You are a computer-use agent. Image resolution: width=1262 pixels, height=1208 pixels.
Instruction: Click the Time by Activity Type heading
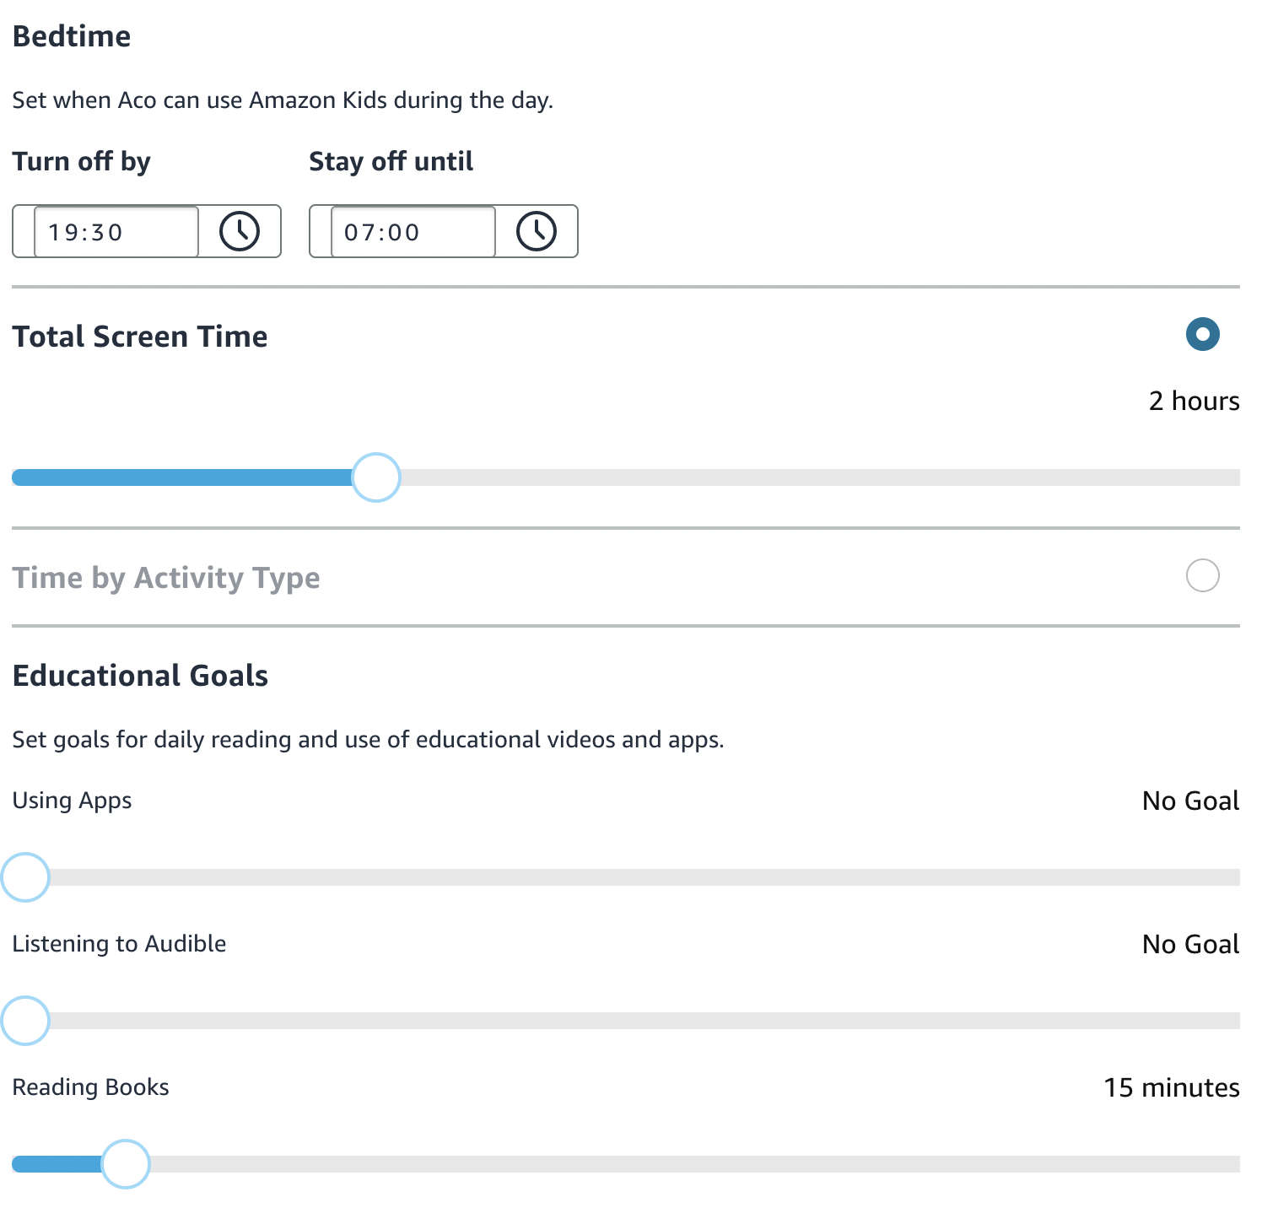click(x=166, y=578)
